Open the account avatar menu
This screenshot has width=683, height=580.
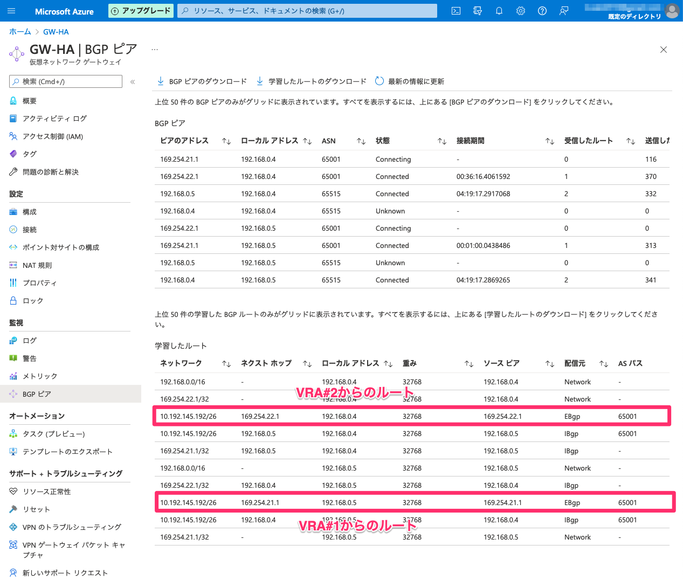[x=672, y=10]
